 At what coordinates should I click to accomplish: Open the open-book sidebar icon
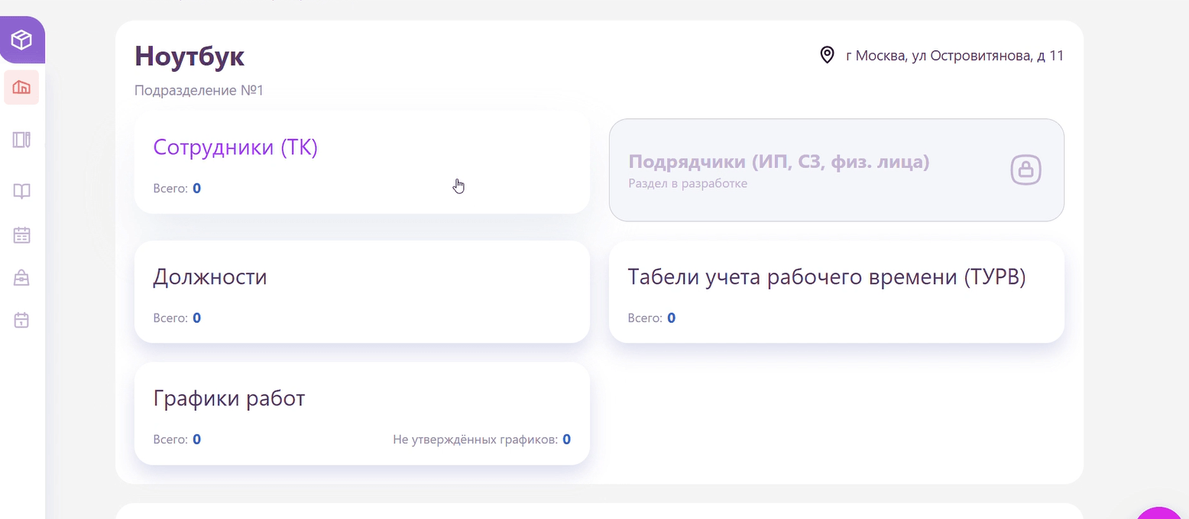coord(21,191)
